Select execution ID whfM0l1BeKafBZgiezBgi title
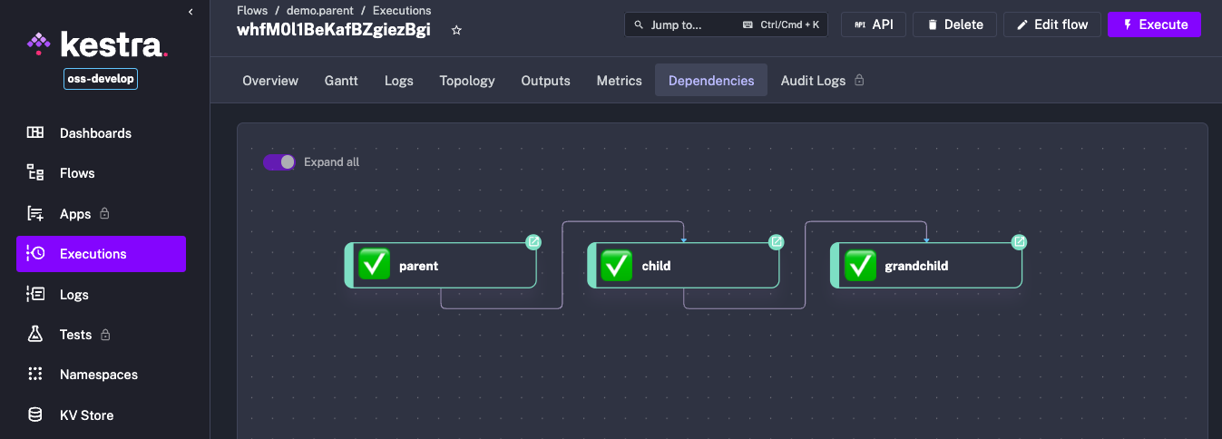Screen dimensions: 1222x439 334,29
